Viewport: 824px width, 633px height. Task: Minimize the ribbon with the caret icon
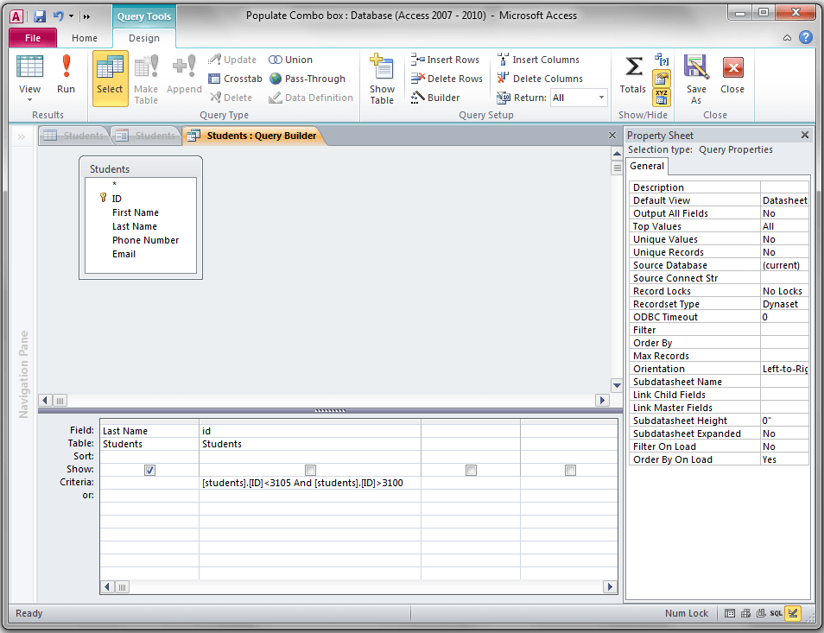click(x=787, y=38)
